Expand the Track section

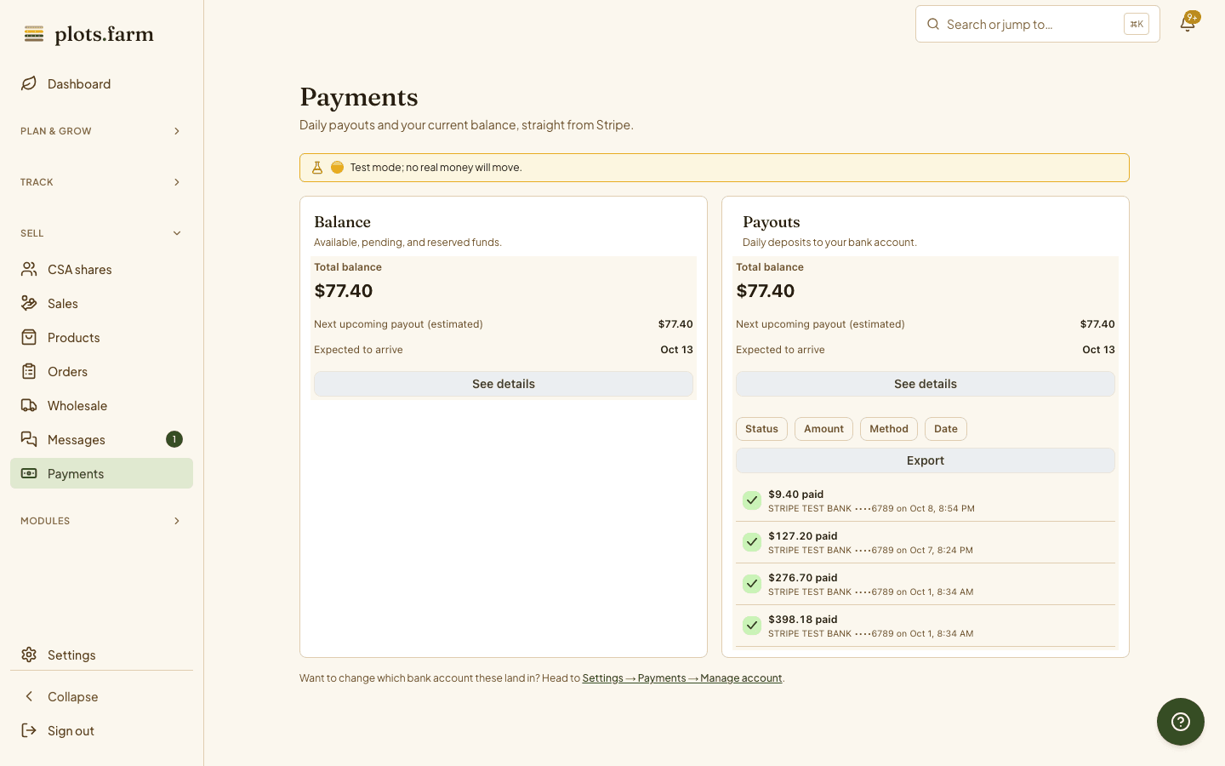[101, 182]
